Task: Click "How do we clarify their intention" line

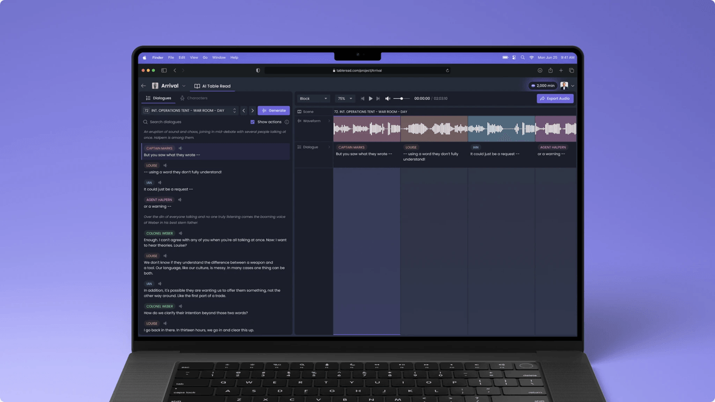Action: point(196,313)
